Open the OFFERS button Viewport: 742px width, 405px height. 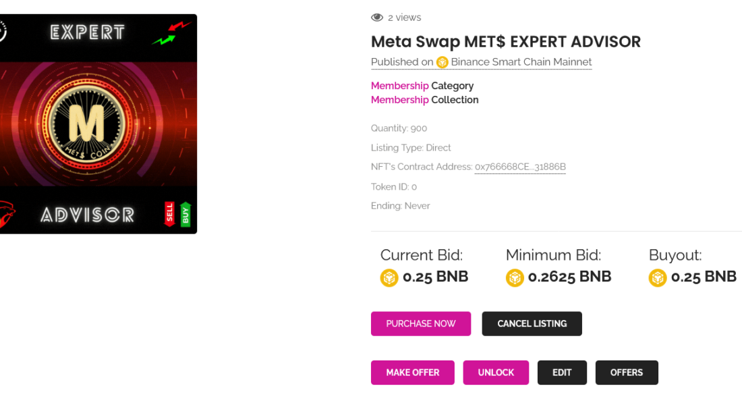(627, 373)
